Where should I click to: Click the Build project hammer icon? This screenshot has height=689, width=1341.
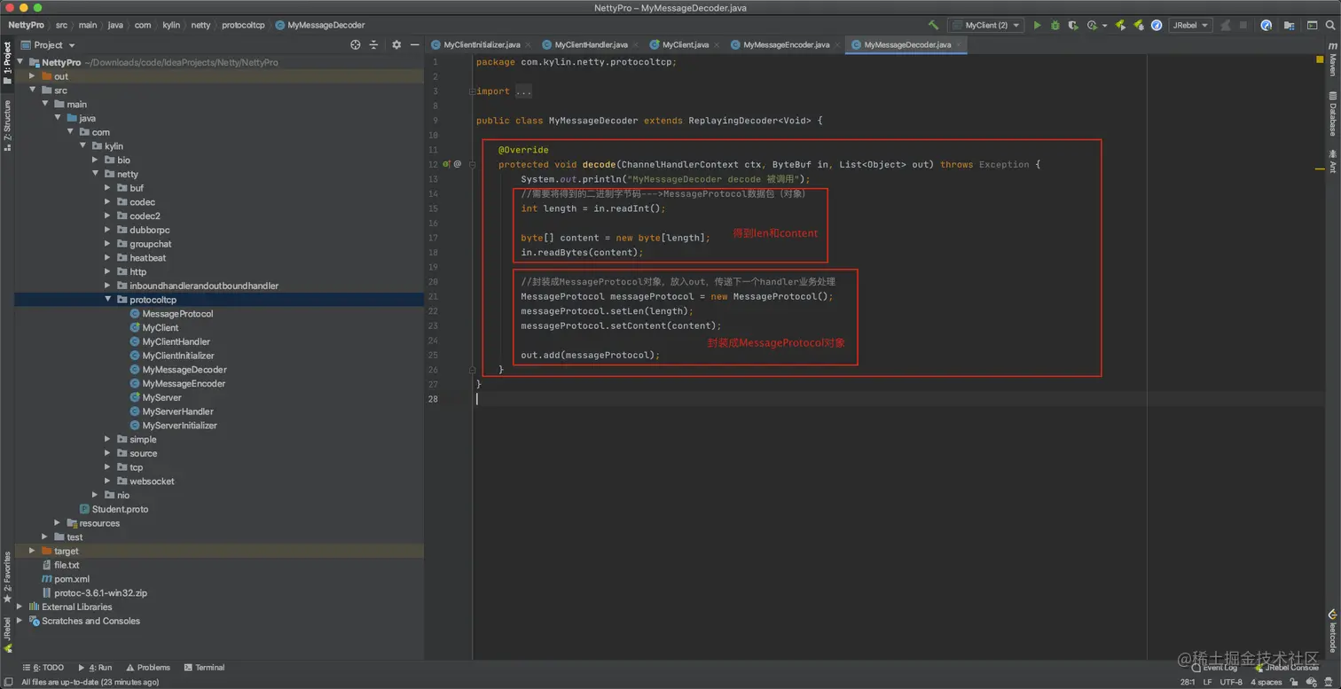pyautogui.click(x=933, y=26)
